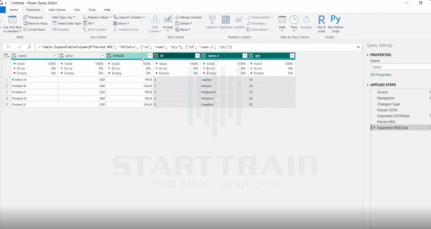Expand the formula bar chevron
This screenshot has height=229, width=431.
[358, 47]
